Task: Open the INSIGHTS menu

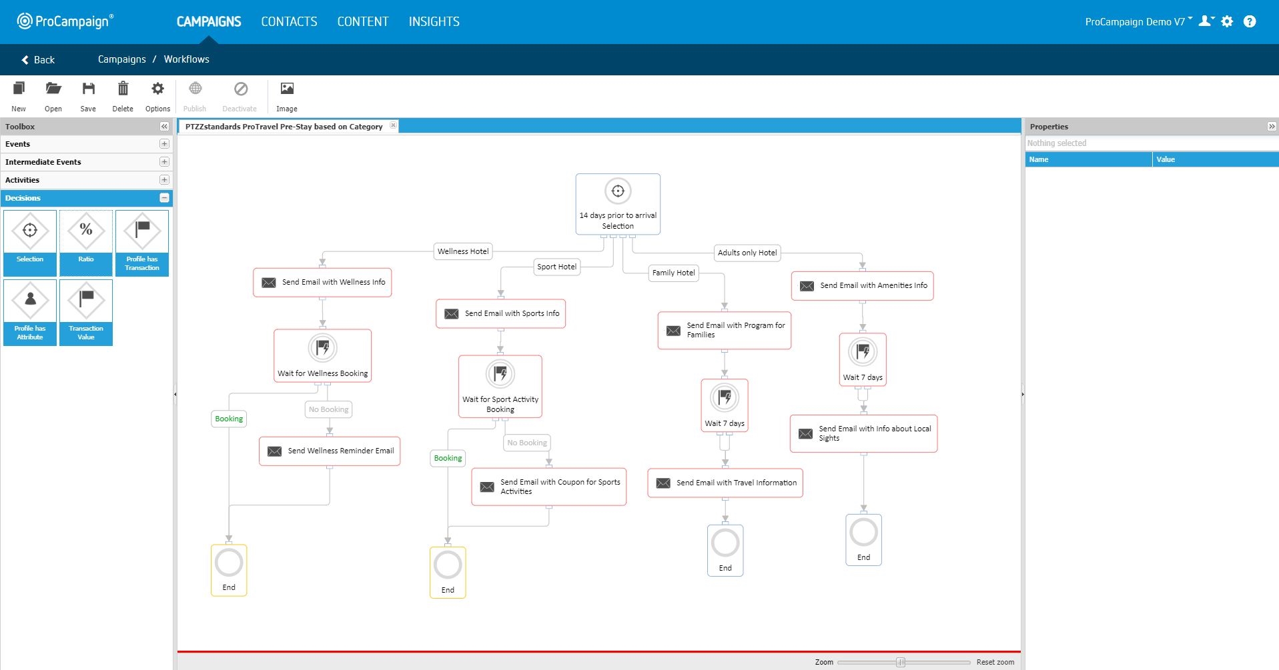Action: 434,22
